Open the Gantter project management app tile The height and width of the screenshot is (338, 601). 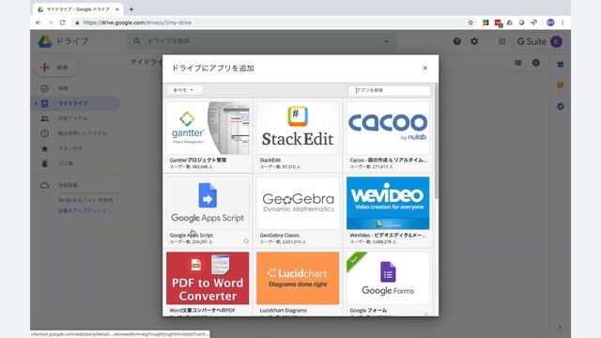[208, 135]
